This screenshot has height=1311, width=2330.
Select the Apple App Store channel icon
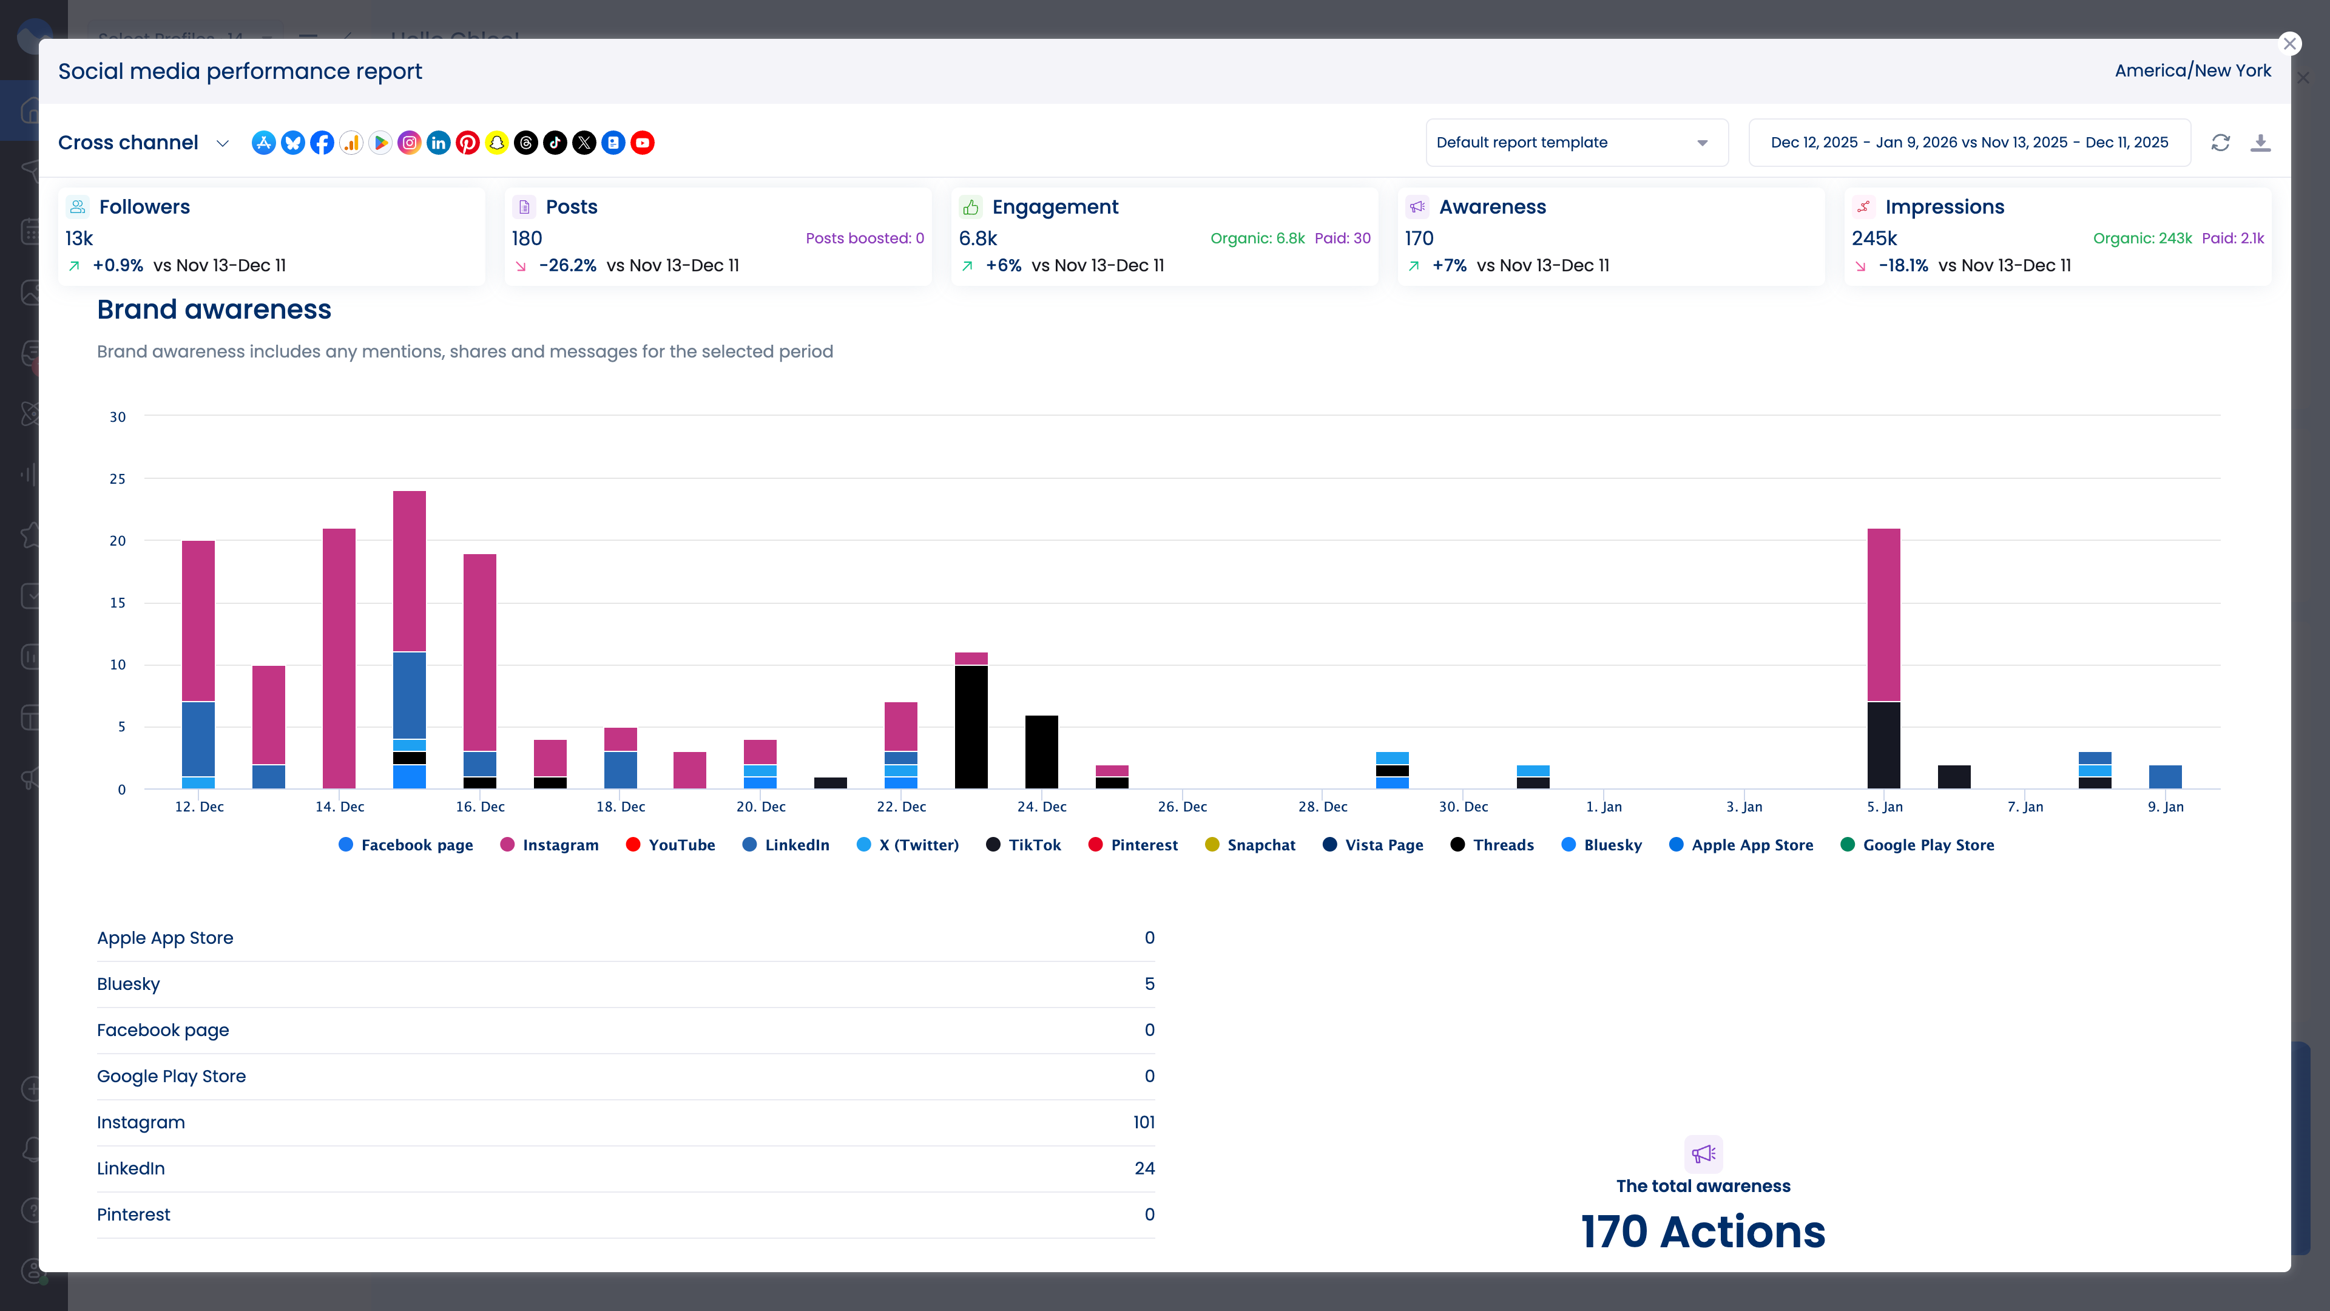(263, 142)
